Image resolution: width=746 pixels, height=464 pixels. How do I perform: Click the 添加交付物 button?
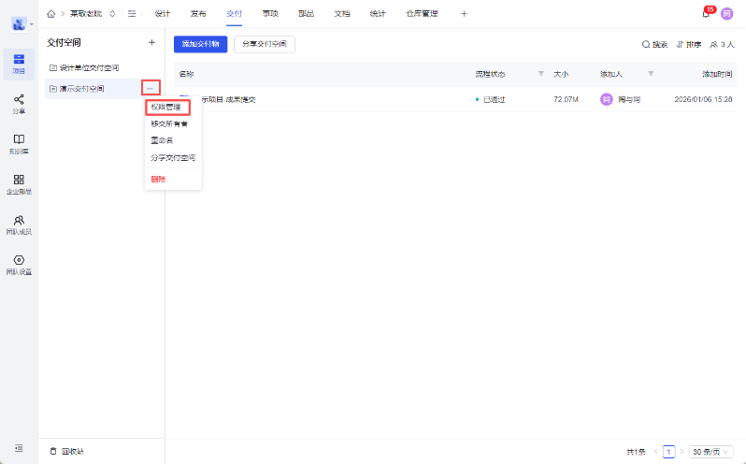pos(200,44)
